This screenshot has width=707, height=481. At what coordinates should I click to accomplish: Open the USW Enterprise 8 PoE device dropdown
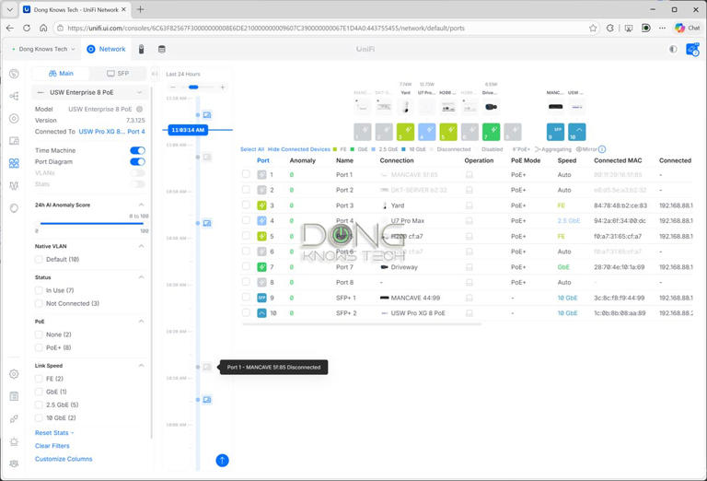click(x=90, y=92)
